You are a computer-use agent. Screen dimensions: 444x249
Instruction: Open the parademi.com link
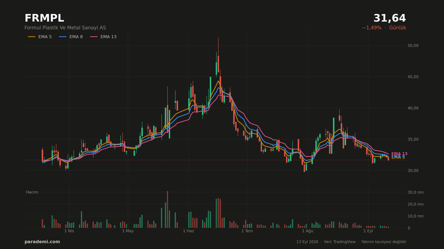(42, 242)
